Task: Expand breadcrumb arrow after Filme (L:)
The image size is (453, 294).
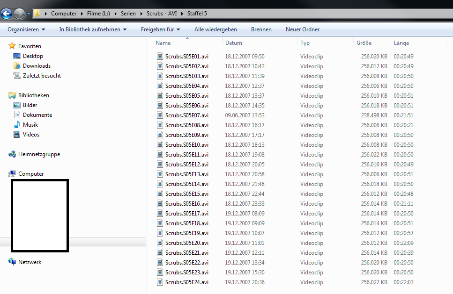Action: click(115, 14)
